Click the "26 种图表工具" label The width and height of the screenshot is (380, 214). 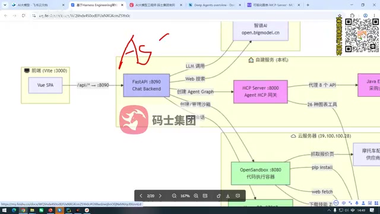(x=322, y=105)
